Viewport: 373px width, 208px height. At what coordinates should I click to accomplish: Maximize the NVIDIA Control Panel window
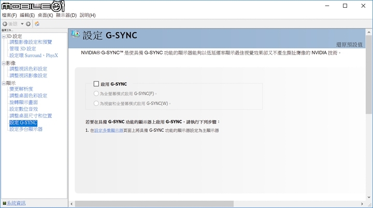click(345, 6)
